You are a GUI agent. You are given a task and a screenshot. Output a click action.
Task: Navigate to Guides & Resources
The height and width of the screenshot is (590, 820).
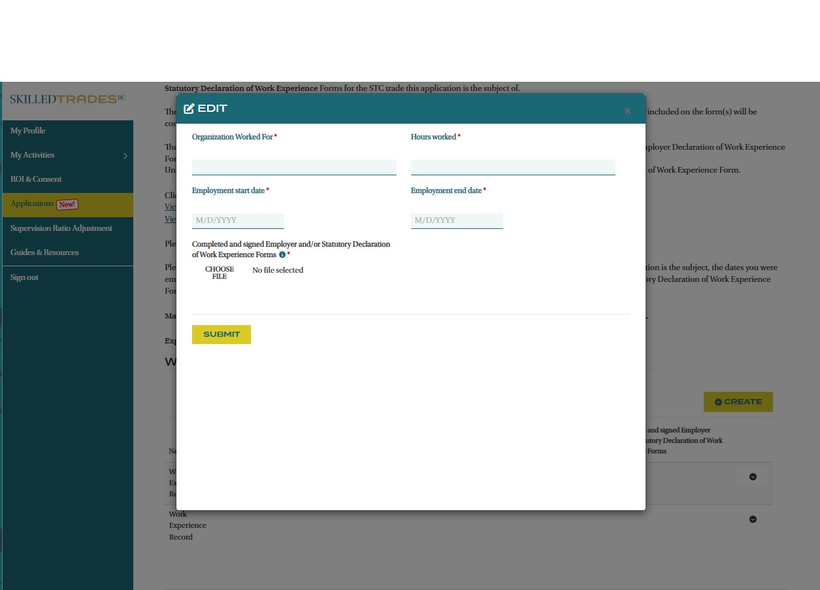pyautogui.click(x=44, y=252)
